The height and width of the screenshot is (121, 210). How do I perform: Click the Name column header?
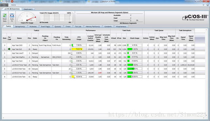tap(19, 38)
